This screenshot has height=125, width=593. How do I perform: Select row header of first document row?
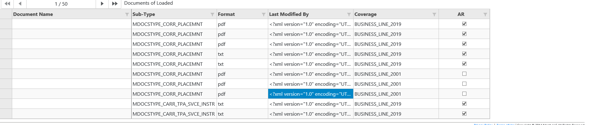point(6,24)
